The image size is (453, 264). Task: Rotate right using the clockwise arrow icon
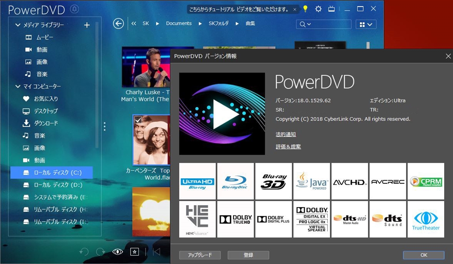coord(100,252)
